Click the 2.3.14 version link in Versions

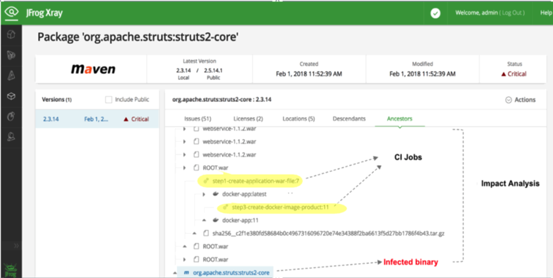click(51, 119)
